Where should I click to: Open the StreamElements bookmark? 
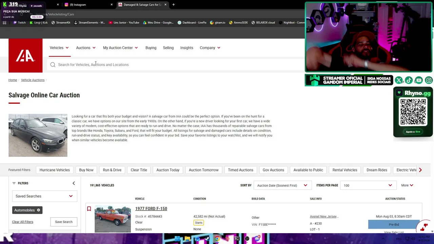tap(89, 23)
